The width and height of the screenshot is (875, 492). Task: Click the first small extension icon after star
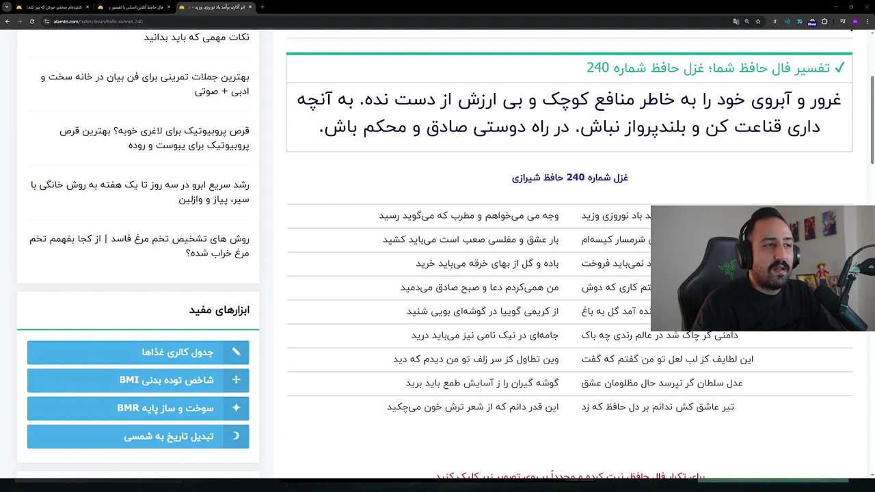coord(775,21)
